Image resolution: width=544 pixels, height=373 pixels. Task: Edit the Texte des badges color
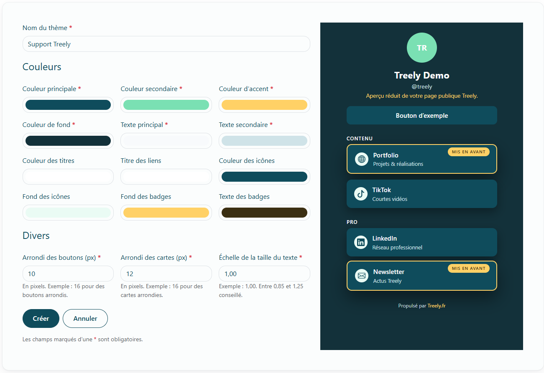pos(265,213)
